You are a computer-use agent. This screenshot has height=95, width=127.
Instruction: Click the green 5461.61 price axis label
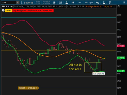pyautogui.click(x=121, y=71)
